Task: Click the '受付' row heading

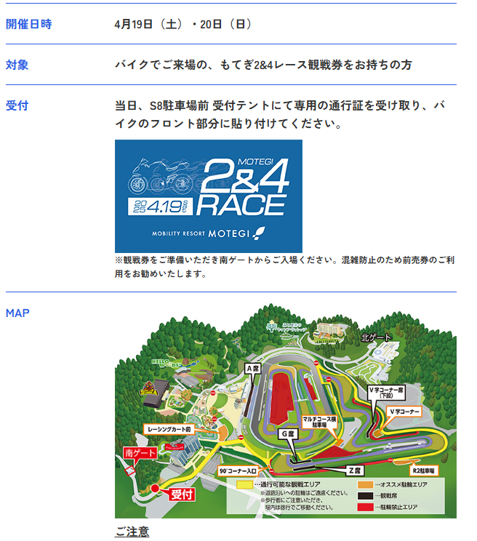Action: (x=17, y=105)
